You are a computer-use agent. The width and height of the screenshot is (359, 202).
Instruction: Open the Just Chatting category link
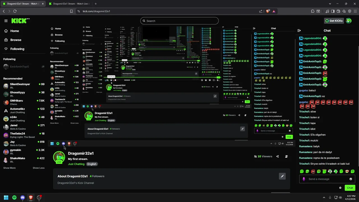(x=76, y=164)
